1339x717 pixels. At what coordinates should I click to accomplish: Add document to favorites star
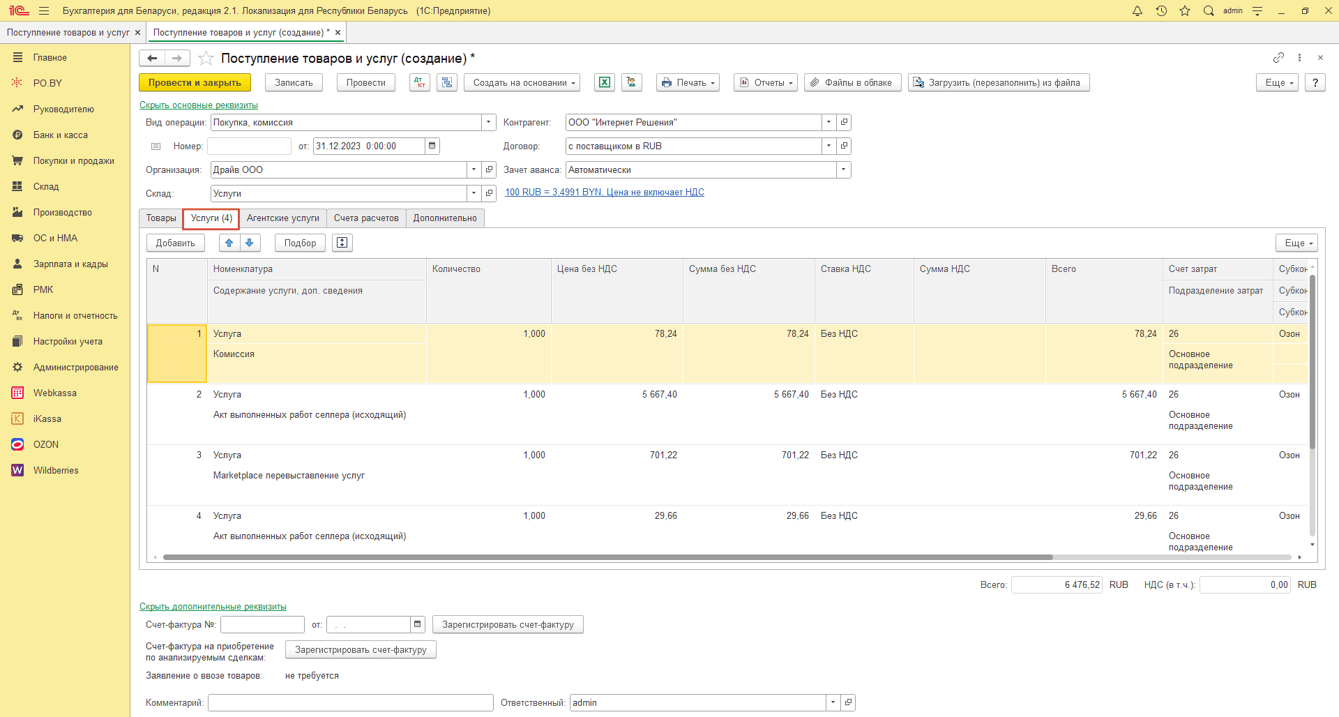[x=206, y=59]
